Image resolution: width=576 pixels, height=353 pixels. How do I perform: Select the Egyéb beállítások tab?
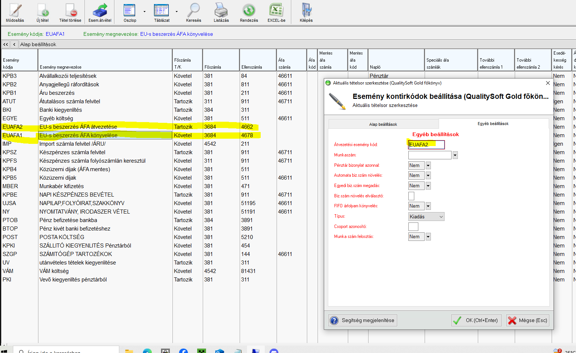click(493, 124)
